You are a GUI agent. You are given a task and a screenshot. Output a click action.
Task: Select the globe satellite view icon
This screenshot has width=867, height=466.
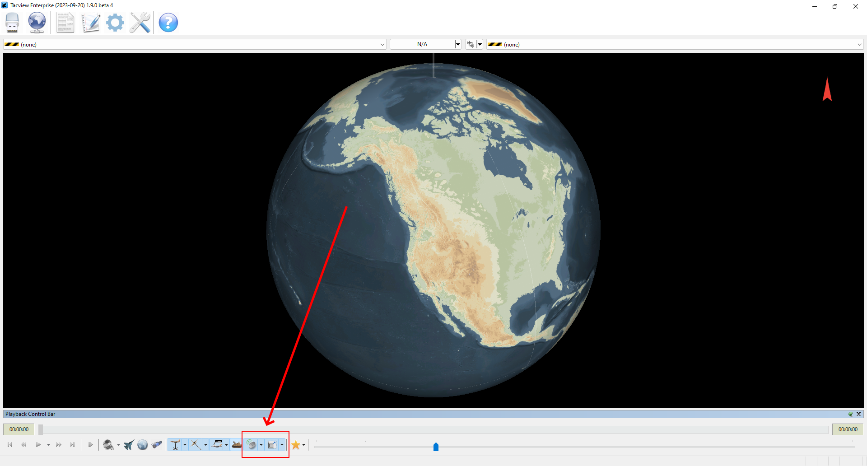tap(143, 445)
